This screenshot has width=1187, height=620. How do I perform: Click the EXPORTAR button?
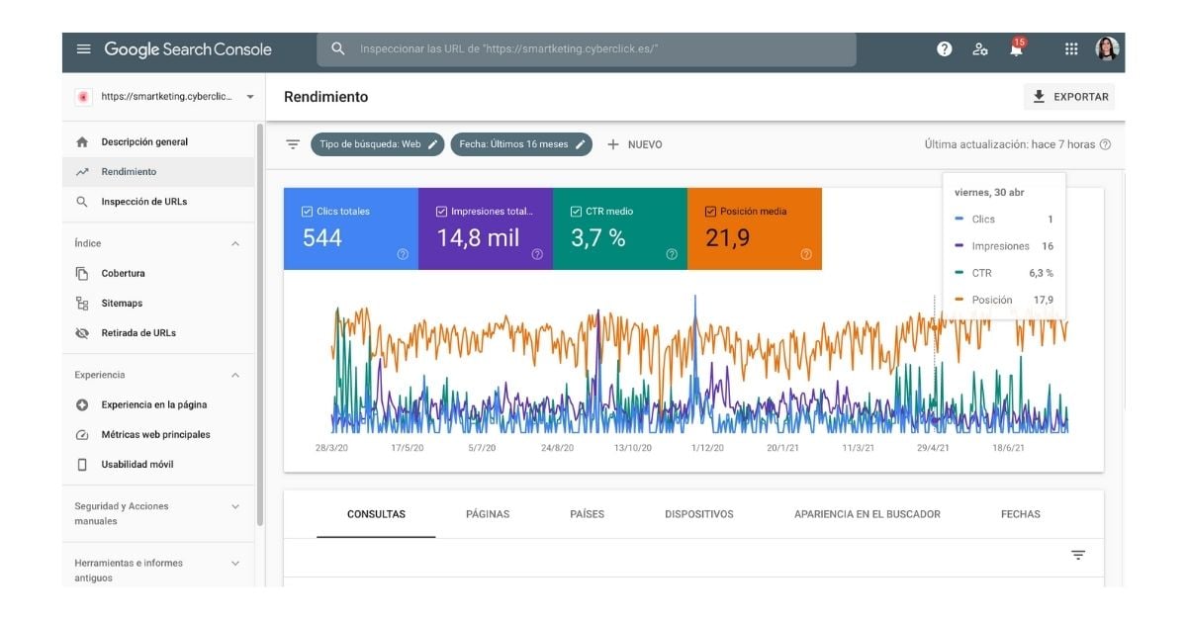tap(1069, 96)
